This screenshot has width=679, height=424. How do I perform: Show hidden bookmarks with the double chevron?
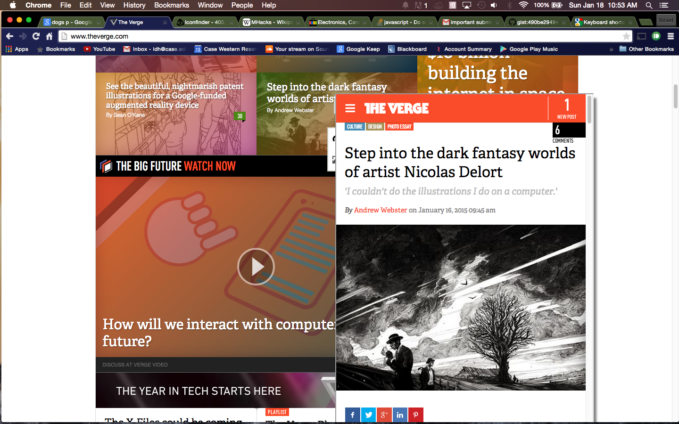coord(611,49)
